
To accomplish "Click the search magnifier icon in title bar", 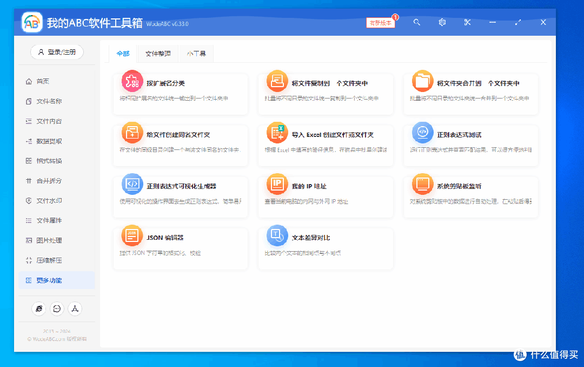I will click(x=417, y=22).
